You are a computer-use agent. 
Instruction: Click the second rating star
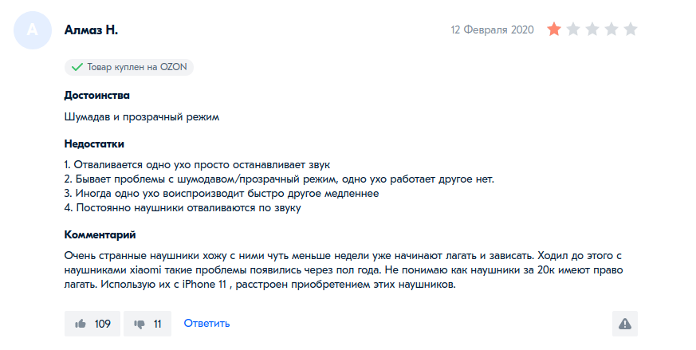click(x=573, y=29)
